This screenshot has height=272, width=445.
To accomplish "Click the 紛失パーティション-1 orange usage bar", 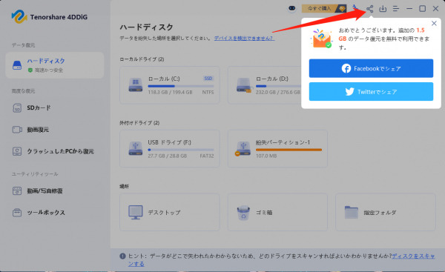I will [x=289, y=150].
